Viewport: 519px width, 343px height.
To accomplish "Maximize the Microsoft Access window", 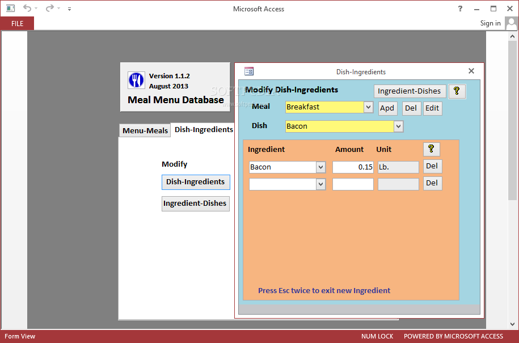I will (493, 9).
